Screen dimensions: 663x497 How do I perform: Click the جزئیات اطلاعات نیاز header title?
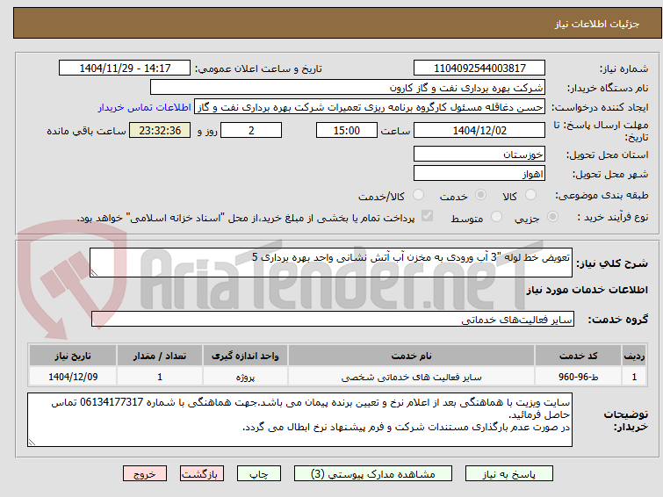pyautogui.click(x=597, y=24)
